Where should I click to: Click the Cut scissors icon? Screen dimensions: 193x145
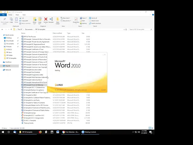point(20,18)
